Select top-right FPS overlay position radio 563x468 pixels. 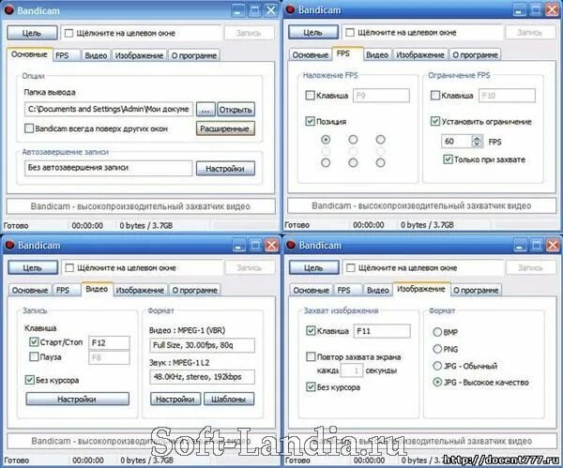380,139
